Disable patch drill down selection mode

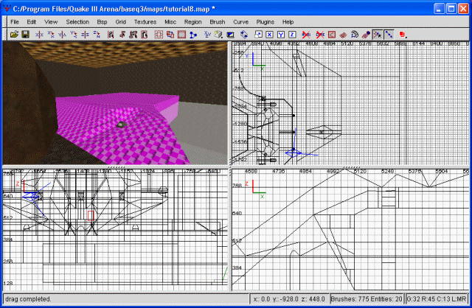click(389, 35)
